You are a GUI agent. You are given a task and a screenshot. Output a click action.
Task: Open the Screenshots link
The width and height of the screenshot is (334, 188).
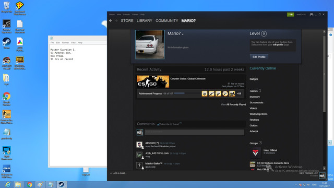[256, 102]
